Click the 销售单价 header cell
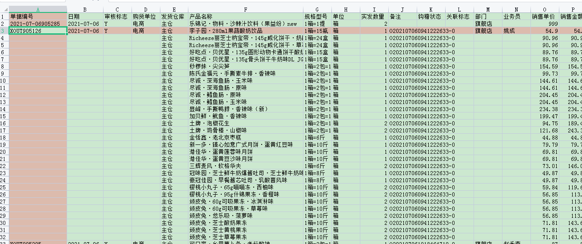582x244 pixels. click(x=545, y=16)
